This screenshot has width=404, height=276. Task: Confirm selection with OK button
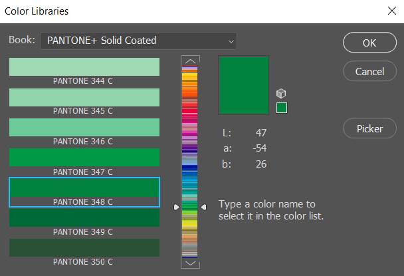coord(369,43)
